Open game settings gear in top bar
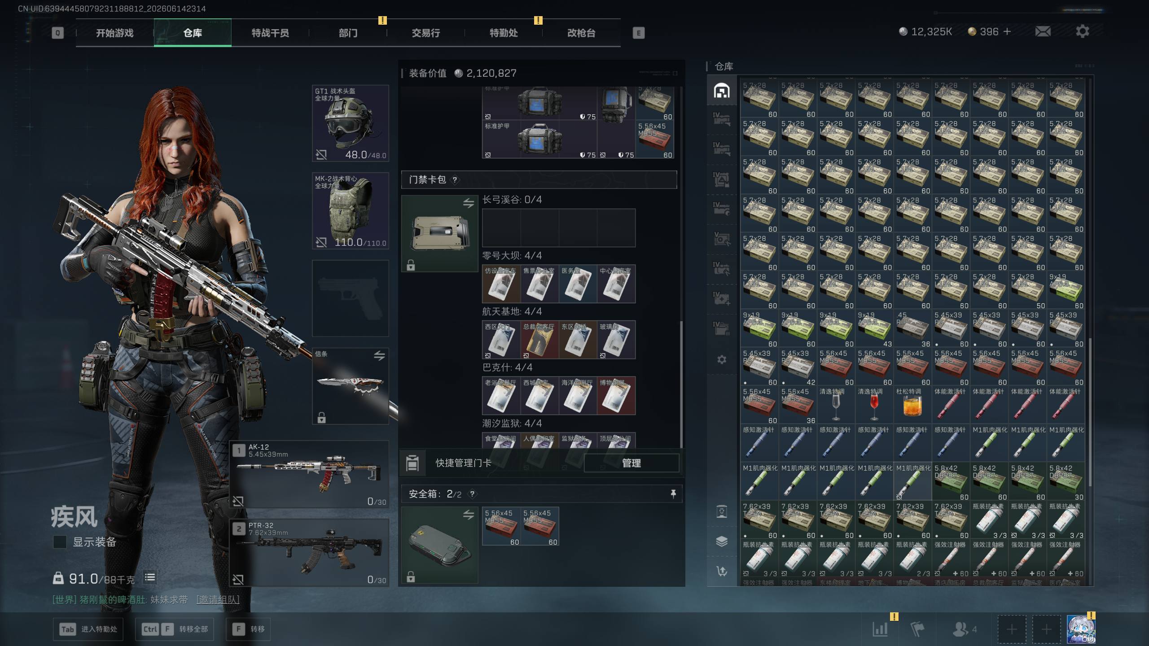The height and width of the screenshot is (646, 1149). 1082,31
